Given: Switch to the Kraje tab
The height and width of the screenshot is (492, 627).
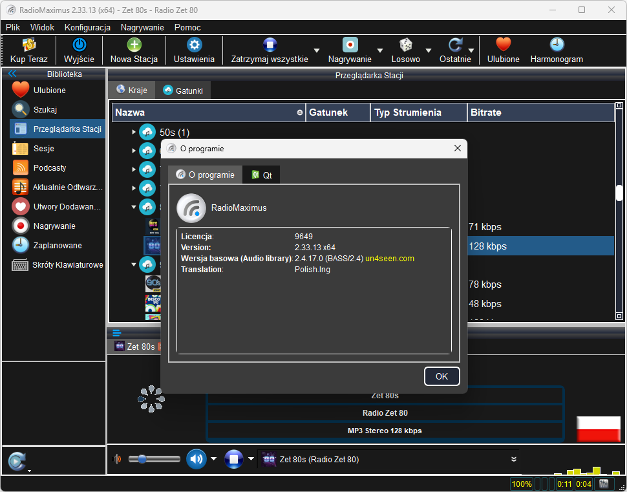Looking at the screenshot, I should (132, 90).
